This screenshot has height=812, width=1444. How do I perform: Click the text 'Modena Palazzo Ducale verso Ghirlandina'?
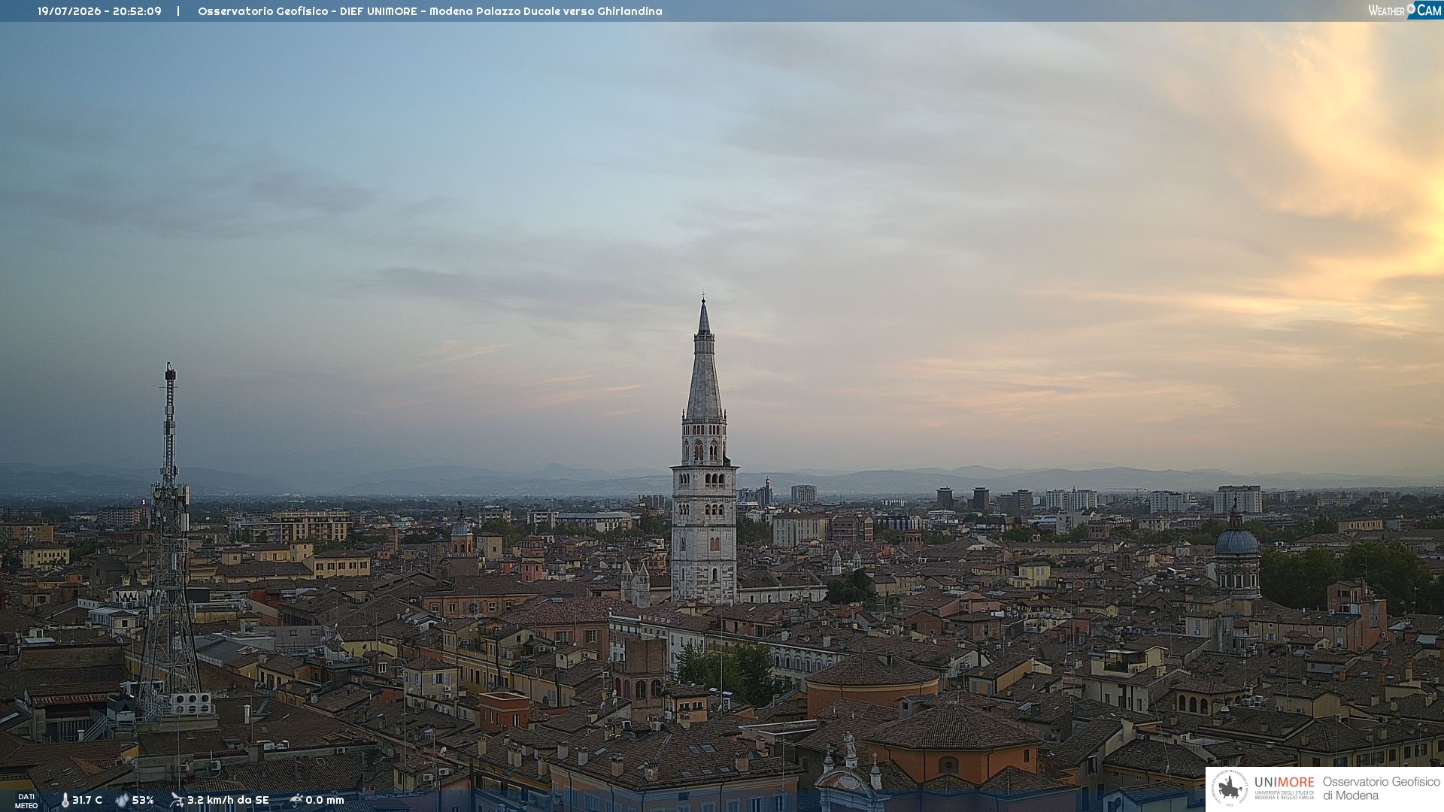click(x=546, y=11)
